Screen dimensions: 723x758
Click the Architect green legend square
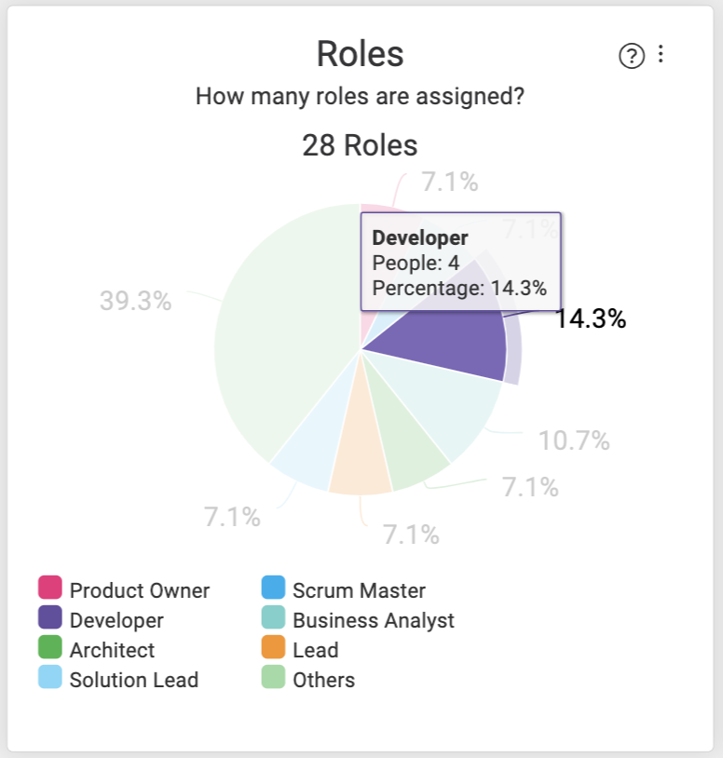[x=49, y=647]
